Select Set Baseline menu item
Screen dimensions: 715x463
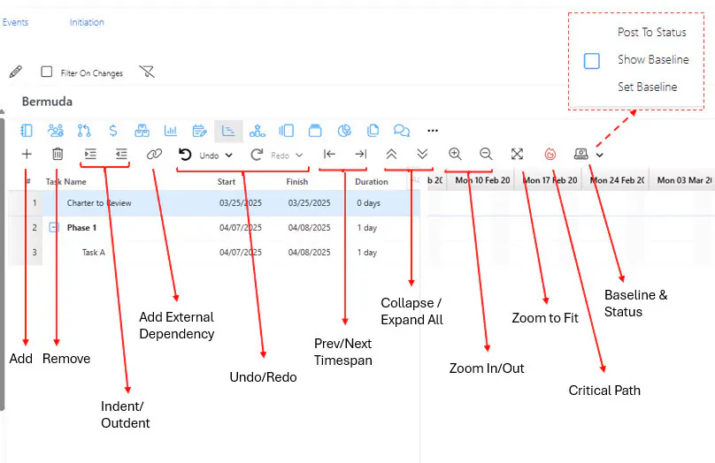(647, 87)
